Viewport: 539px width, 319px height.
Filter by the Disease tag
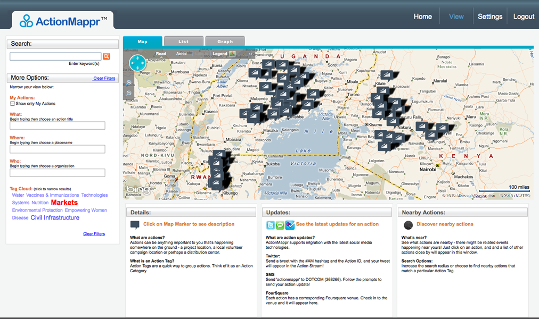coord(20,217)
